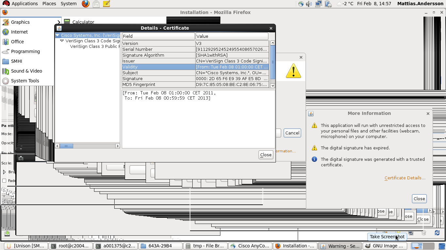Click certificate tree scroll-left arrow

[57, 146]
